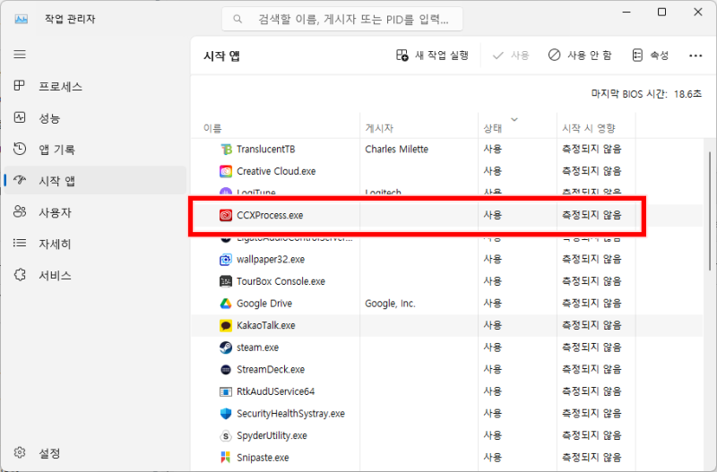
Task: Open the hamburger navigation menu
Action: [x=20, y=55]
